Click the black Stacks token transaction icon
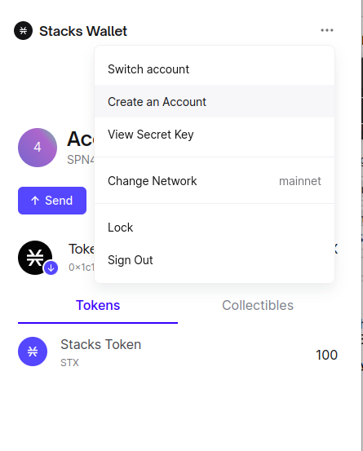This screenshot has height=451, width=363. click(x=35, y=258)
